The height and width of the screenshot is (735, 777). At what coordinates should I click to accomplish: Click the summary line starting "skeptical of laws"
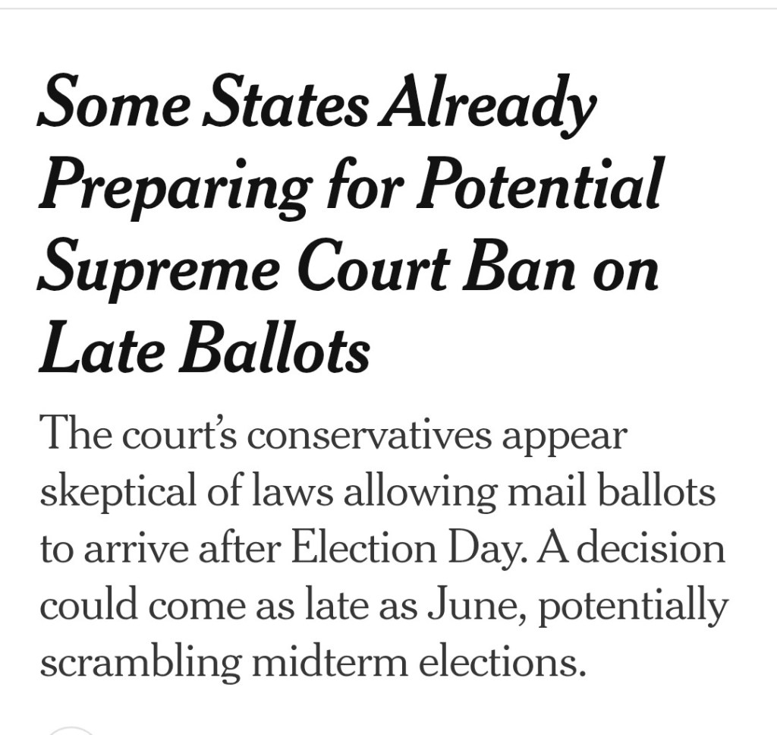[377, 493]
